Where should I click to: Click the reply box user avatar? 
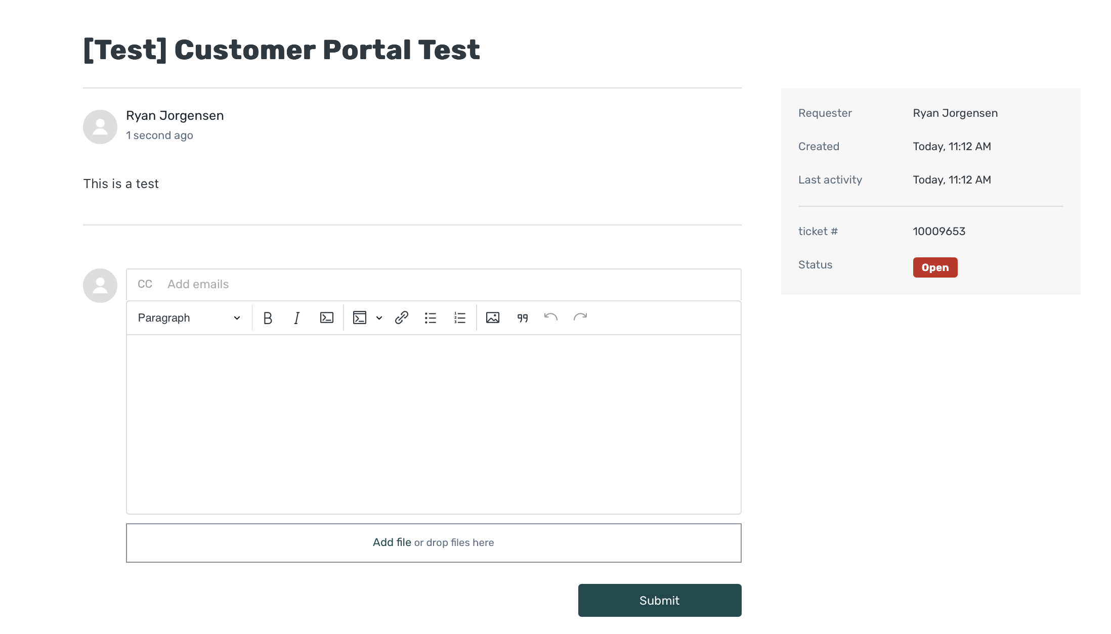tap(100, 286)
